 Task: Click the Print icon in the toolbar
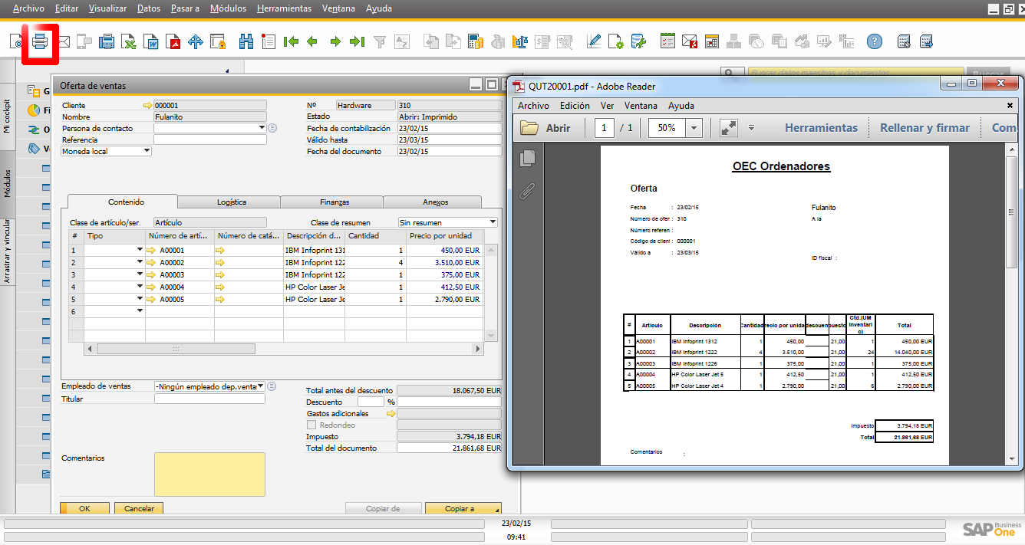(x=41, y=41)
